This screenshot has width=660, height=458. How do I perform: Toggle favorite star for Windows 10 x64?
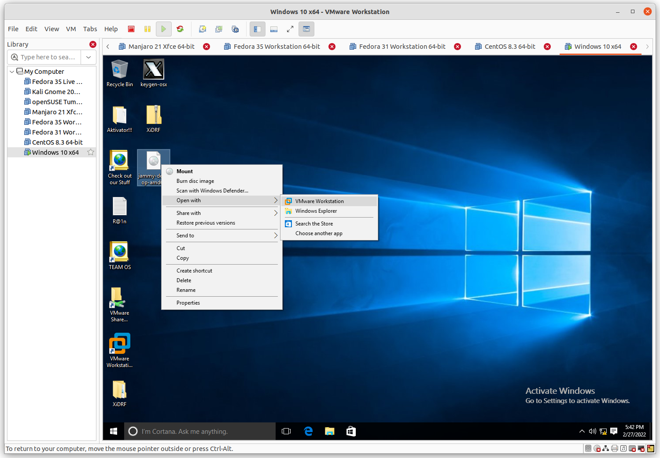(91, 152)
